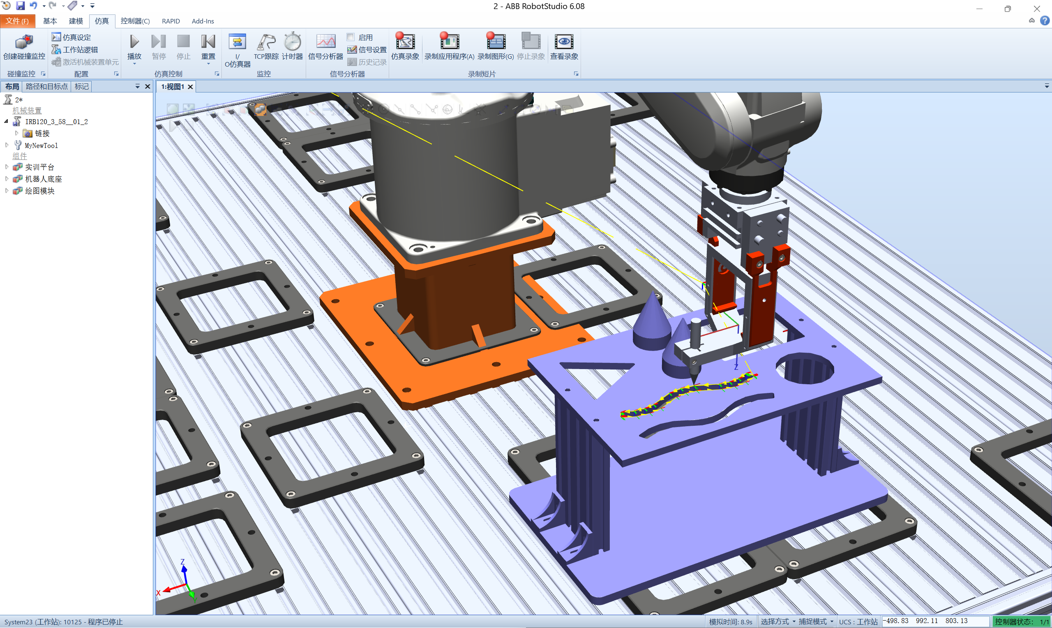Click the 停止 stop button
The image size is (1052, 628).
[x=183, y=46]
